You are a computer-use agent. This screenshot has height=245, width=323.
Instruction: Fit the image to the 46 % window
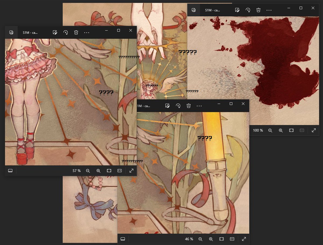pos(222,239)
